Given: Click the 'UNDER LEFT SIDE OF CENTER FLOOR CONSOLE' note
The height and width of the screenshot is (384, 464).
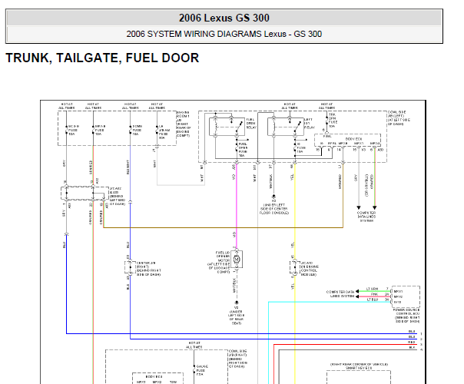Looking at the screenshot, I should (274, 209).
